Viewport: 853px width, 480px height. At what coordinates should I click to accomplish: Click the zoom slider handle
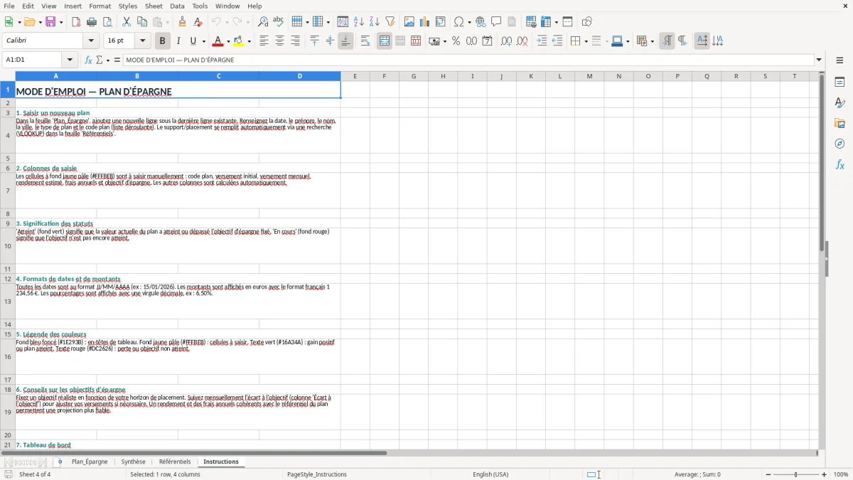click(x=796, y=474)
